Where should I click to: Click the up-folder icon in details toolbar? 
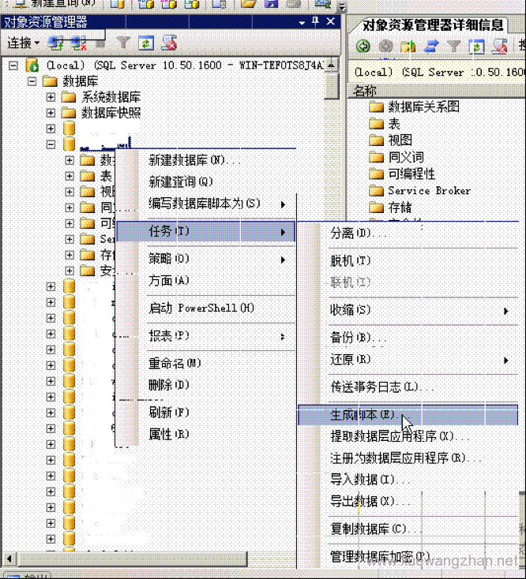click(408, 47)
